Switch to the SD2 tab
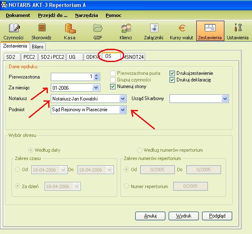This screenshot has height=234, width=252. tap(12, 57)
